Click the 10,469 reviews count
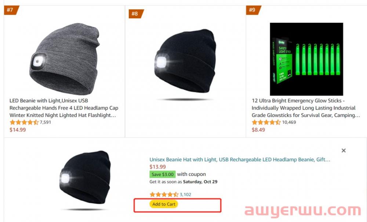This screenshot has height=222, width=367. pyautogui.click(x=289, y=122)
